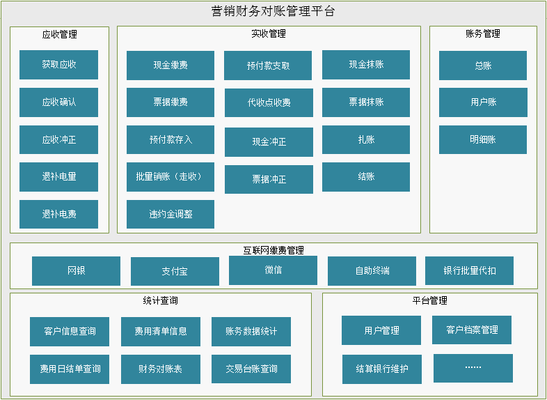Open the 用户管理 block
Screen dimensions: 547x400
point(381,330)
